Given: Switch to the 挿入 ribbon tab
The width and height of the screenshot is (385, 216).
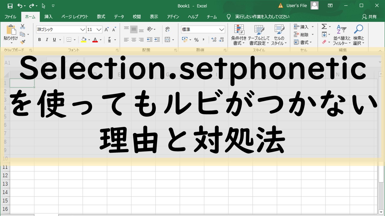Looking at the screenshot, I should coord(48,17).
